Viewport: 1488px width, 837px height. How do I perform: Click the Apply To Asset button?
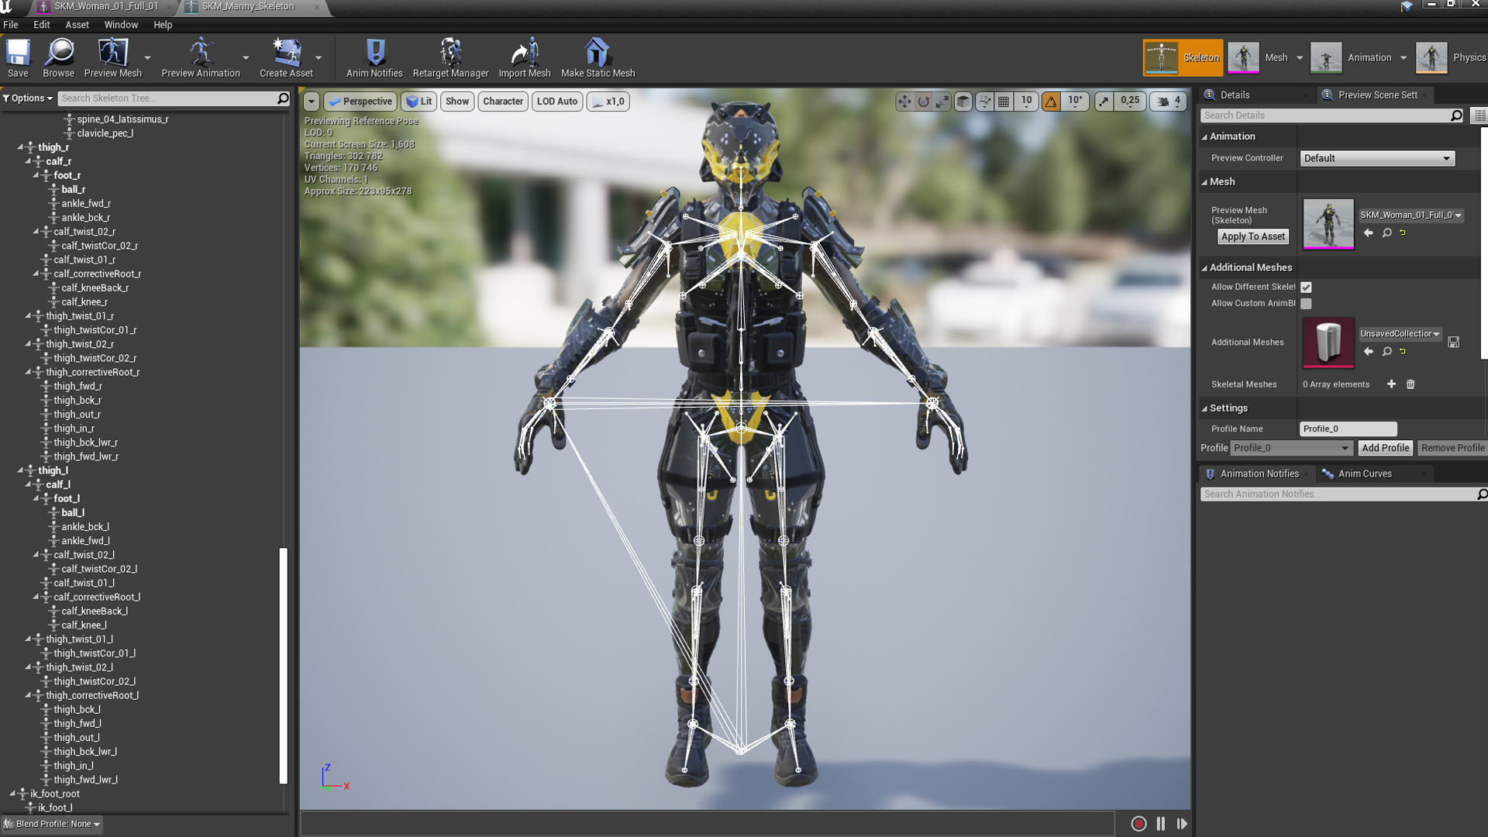1252,236
